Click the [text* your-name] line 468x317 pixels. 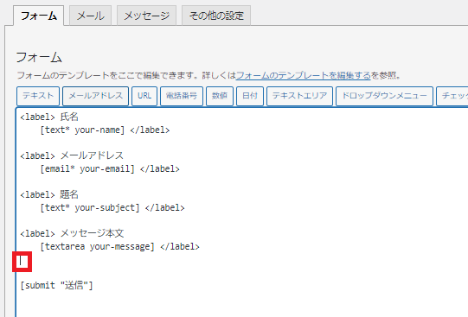[105, 130]
